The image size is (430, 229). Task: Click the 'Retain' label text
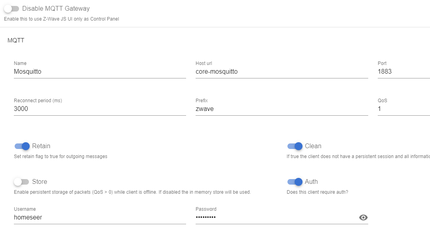coord(41,146)
